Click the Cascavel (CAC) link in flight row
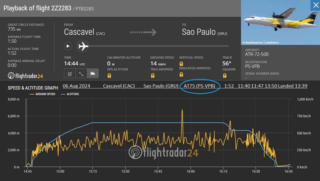The height and width of the screenshot is (181, 320). (x=119, y=86)
